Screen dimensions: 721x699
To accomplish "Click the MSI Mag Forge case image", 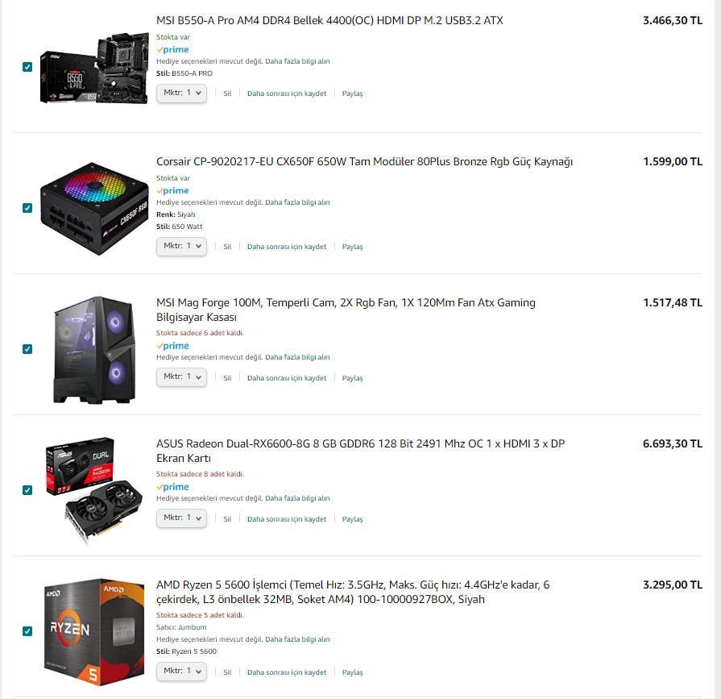I will pyautogui.click(x=94, y=350).
